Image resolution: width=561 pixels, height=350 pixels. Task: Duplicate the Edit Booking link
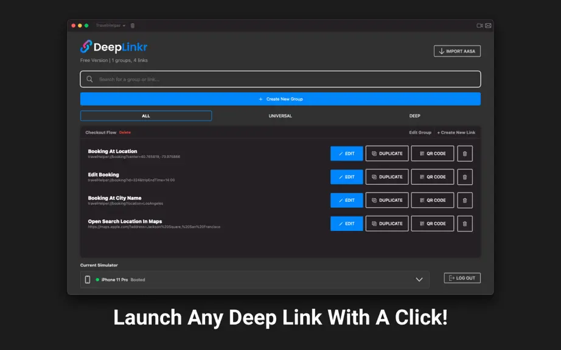coord(387,177)
